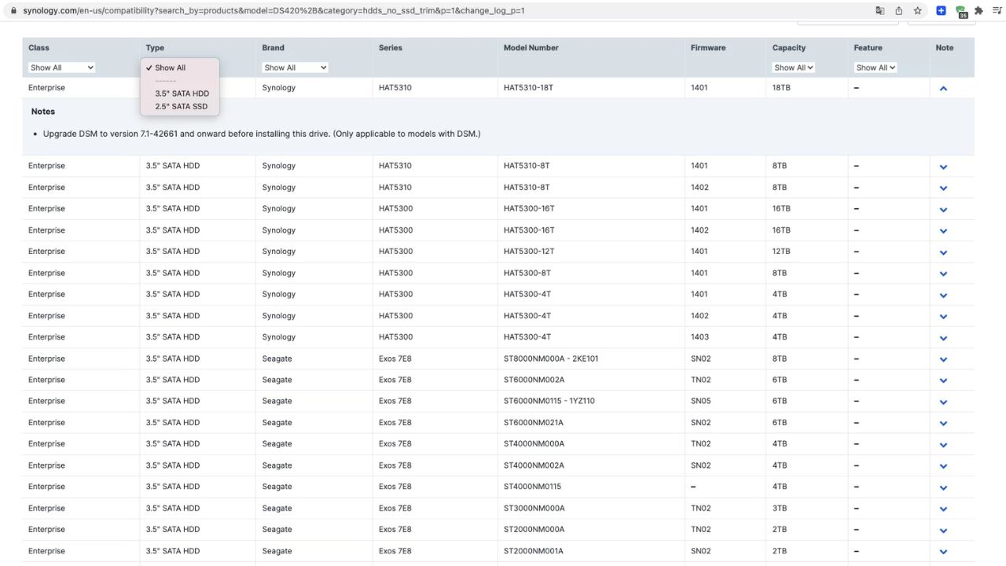Image resolution: width=1006 pixels, height=566 pixels.
Task: Click the padlock icon in the address bar
Action: (x=13, y=10)
